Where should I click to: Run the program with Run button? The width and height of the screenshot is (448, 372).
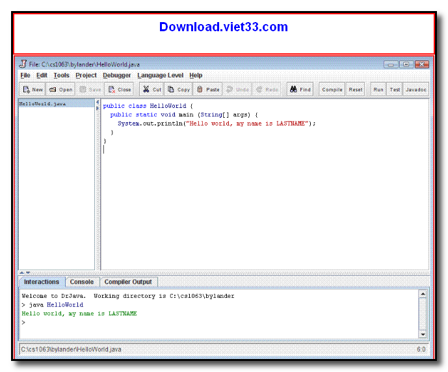coord(378,90)
